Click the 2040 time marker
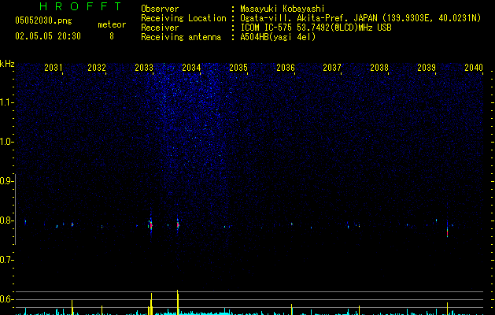 [x=474, y=68]
